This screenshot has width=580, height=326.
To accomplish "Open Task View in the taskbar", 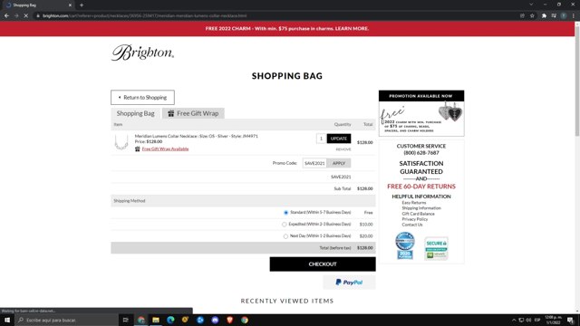I will tap(125, 320).
